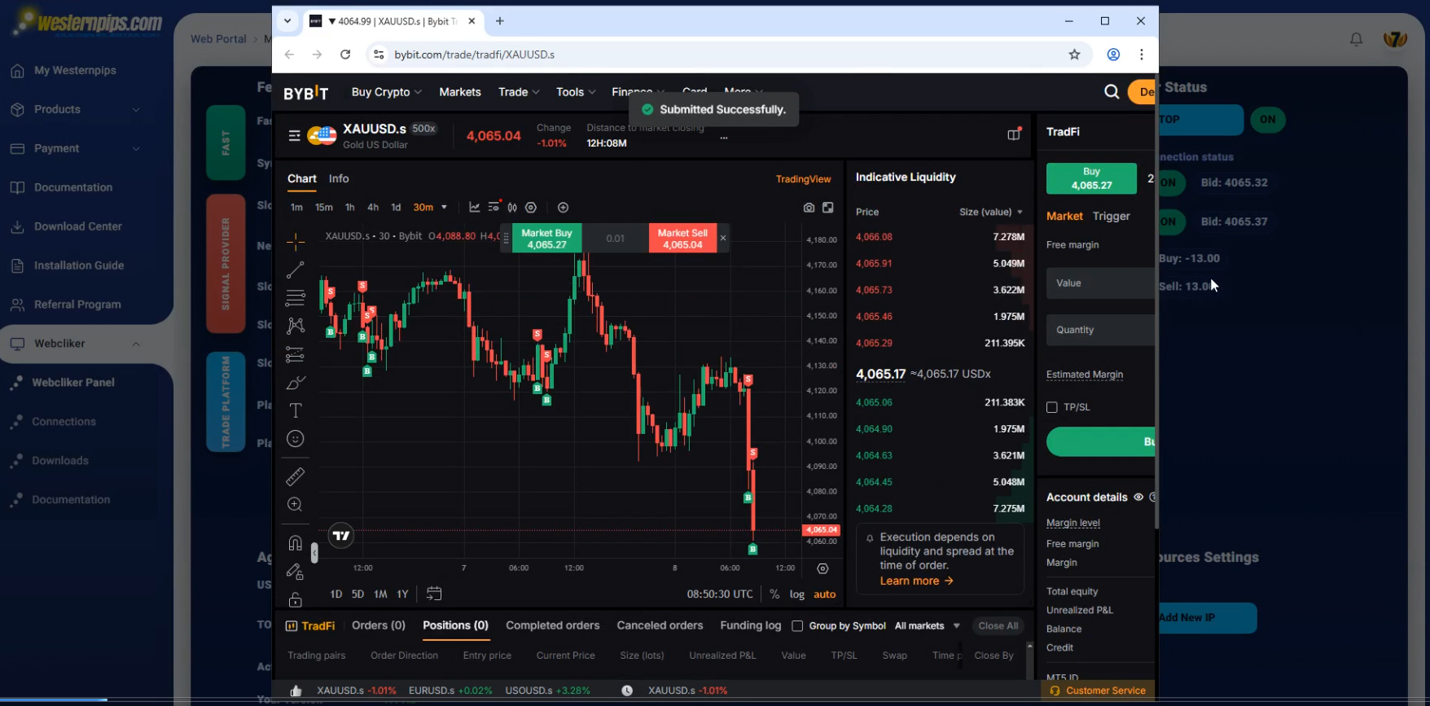The image size is (1430, 706).
Task: Switch to the chart Info tab
Action: [x=339, y=178]
